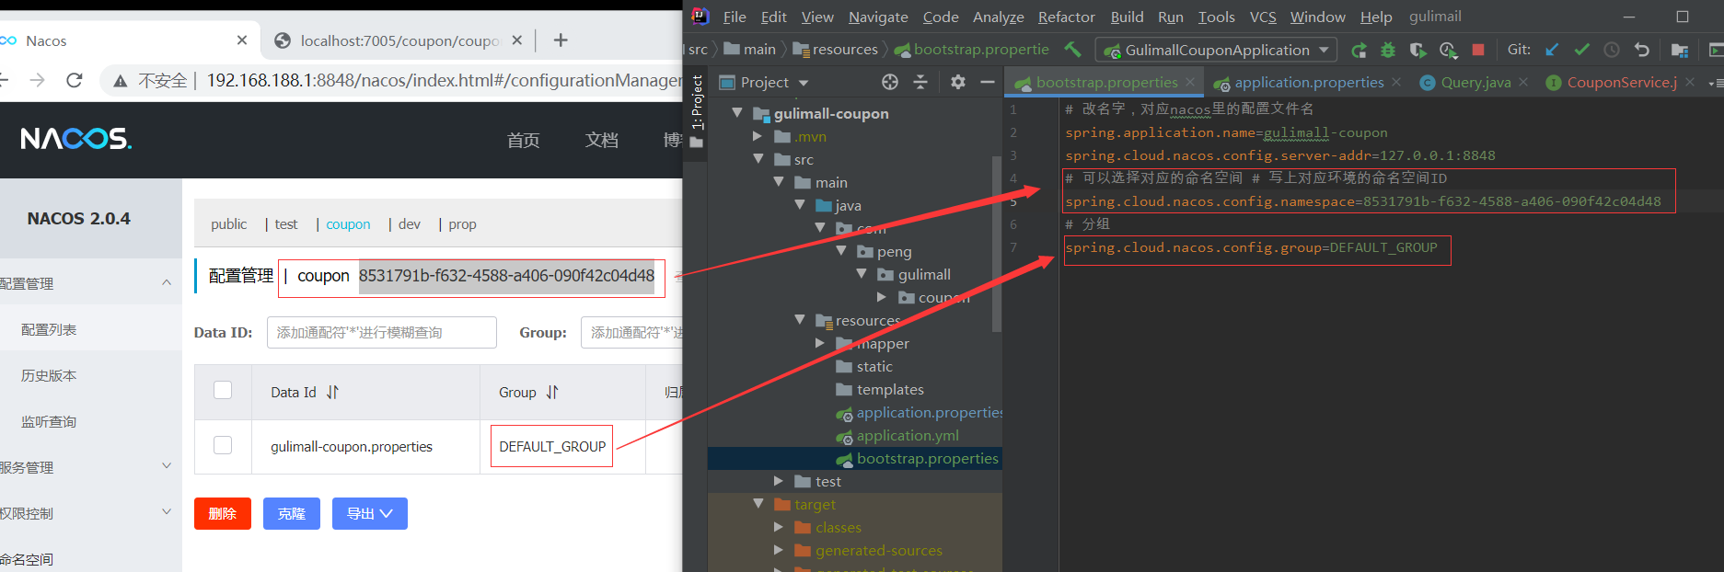Open the 导出 export dropdown button
The width and height of the screenshot is (1724, 572).
pyautogui.click(x=370, y=513)
